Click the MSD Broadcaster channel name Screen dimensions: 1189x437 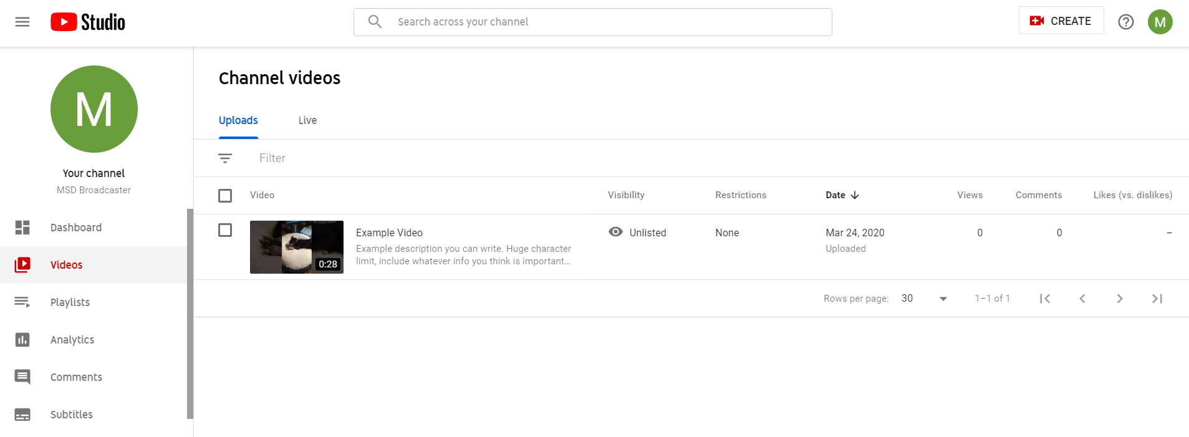(94, 190)
